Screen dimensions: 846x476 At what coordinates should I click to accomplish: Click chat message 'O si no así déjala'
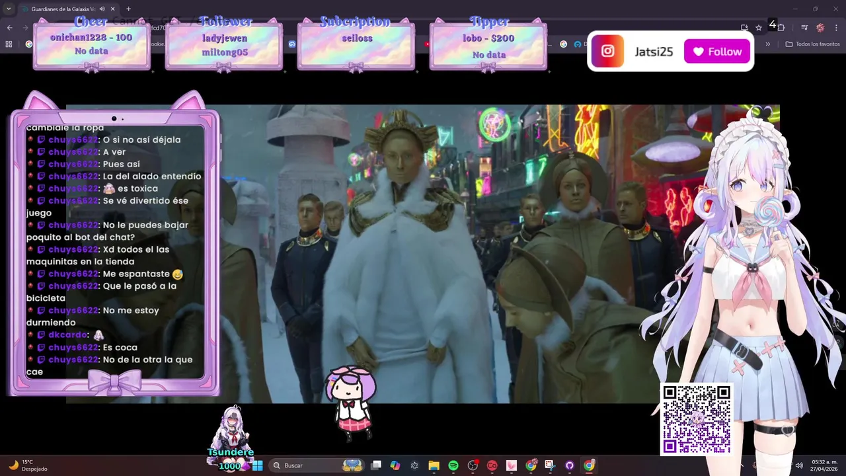[141, 139]
